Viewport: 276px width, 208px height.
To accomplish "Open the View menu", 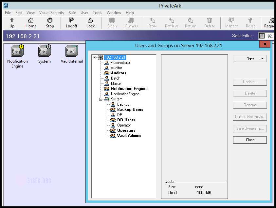I will click(x=31, y=13).
